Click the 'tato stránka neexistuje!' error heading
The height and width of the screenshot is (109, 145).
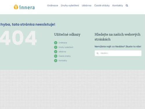tap(34, 24)
